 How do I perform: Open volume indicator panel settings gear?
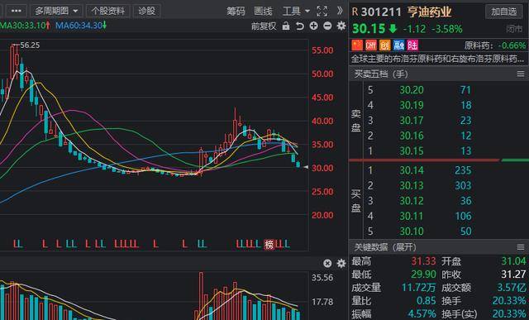tap(341, 263)
